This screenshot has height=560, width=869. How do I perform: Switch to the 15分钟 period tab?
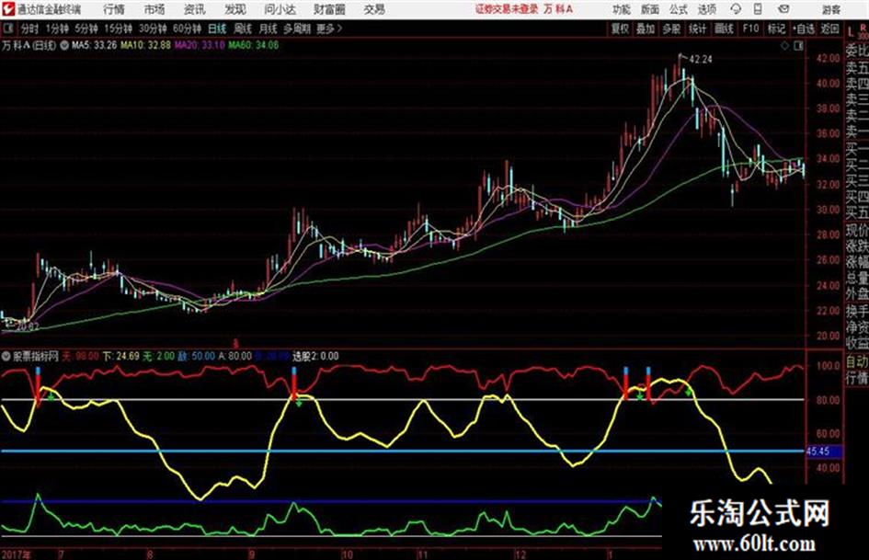click(x=119, y=29)
